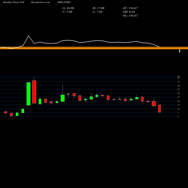Select the high value 'H: 17.00'
Viewport: 188px width, 188px height.
pos(99,8)
